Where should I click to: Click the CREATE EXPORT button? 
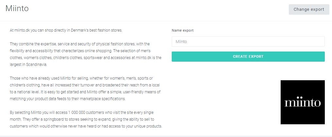(248, 56)
